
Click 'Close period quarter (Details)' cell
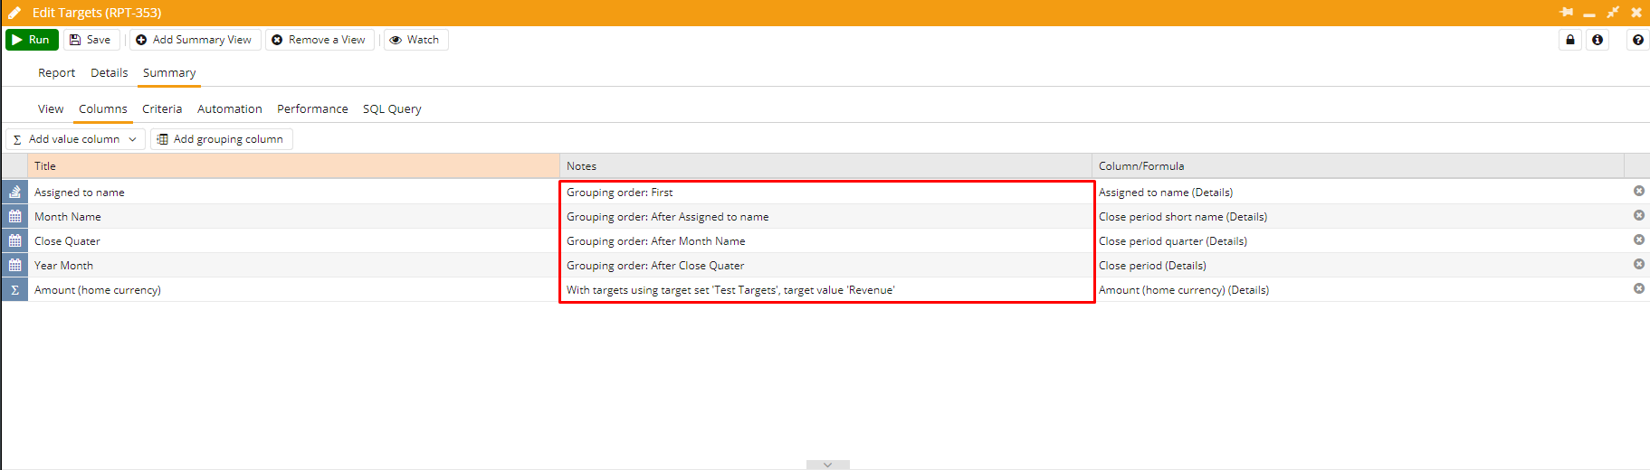[1358, 241]
